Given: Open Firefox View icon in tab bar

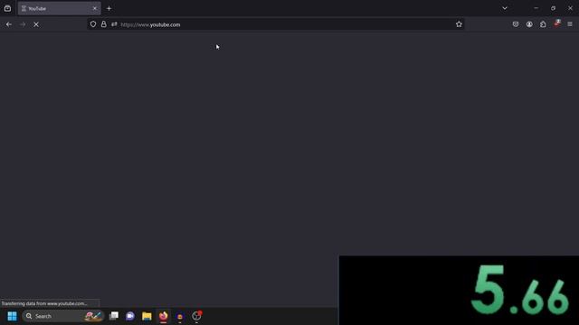Looking at the screenshot, I should coord(7,8).
